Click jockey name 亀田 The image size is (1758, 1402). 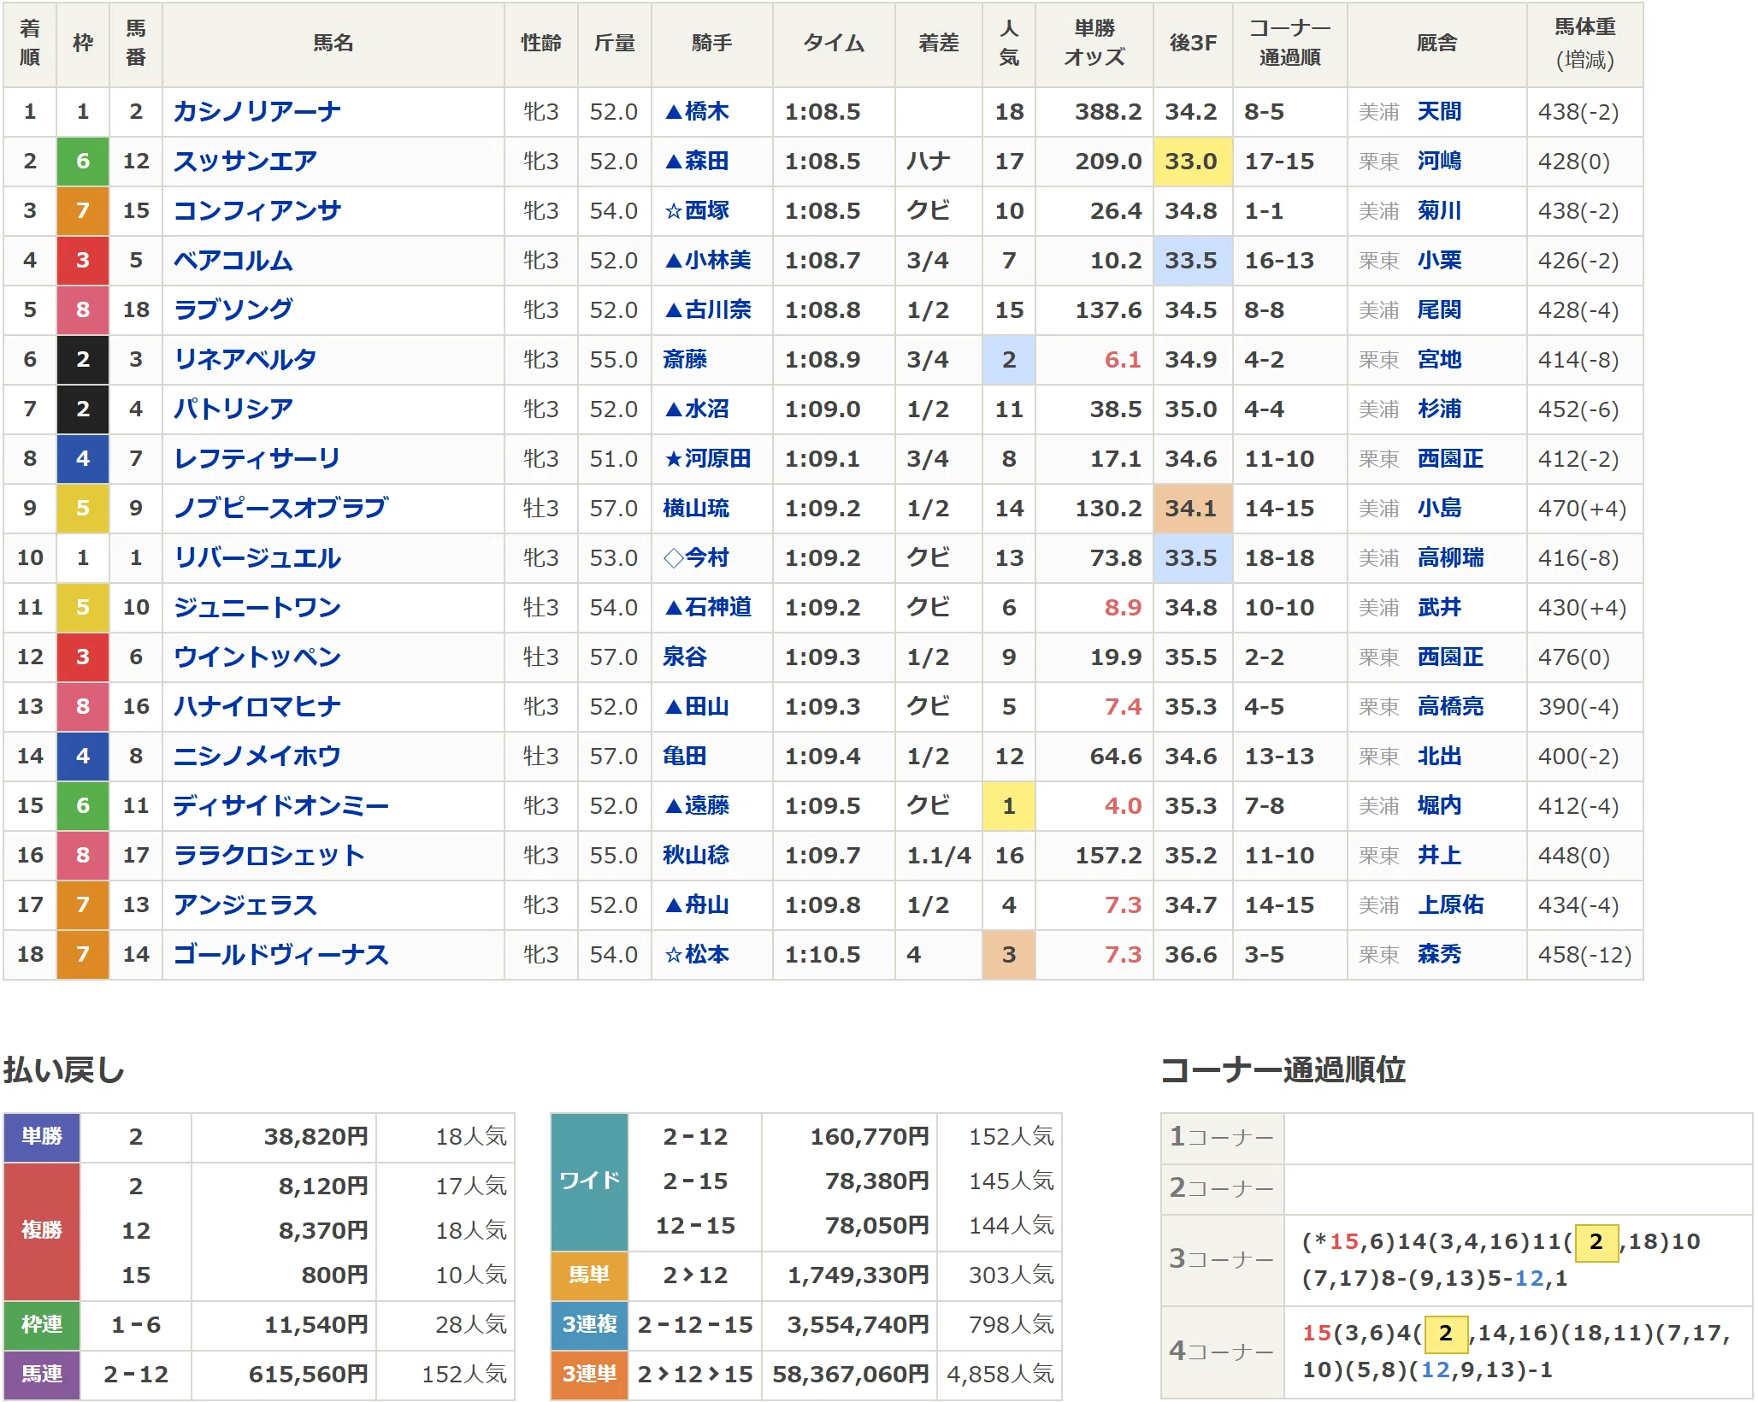(685, 757)
